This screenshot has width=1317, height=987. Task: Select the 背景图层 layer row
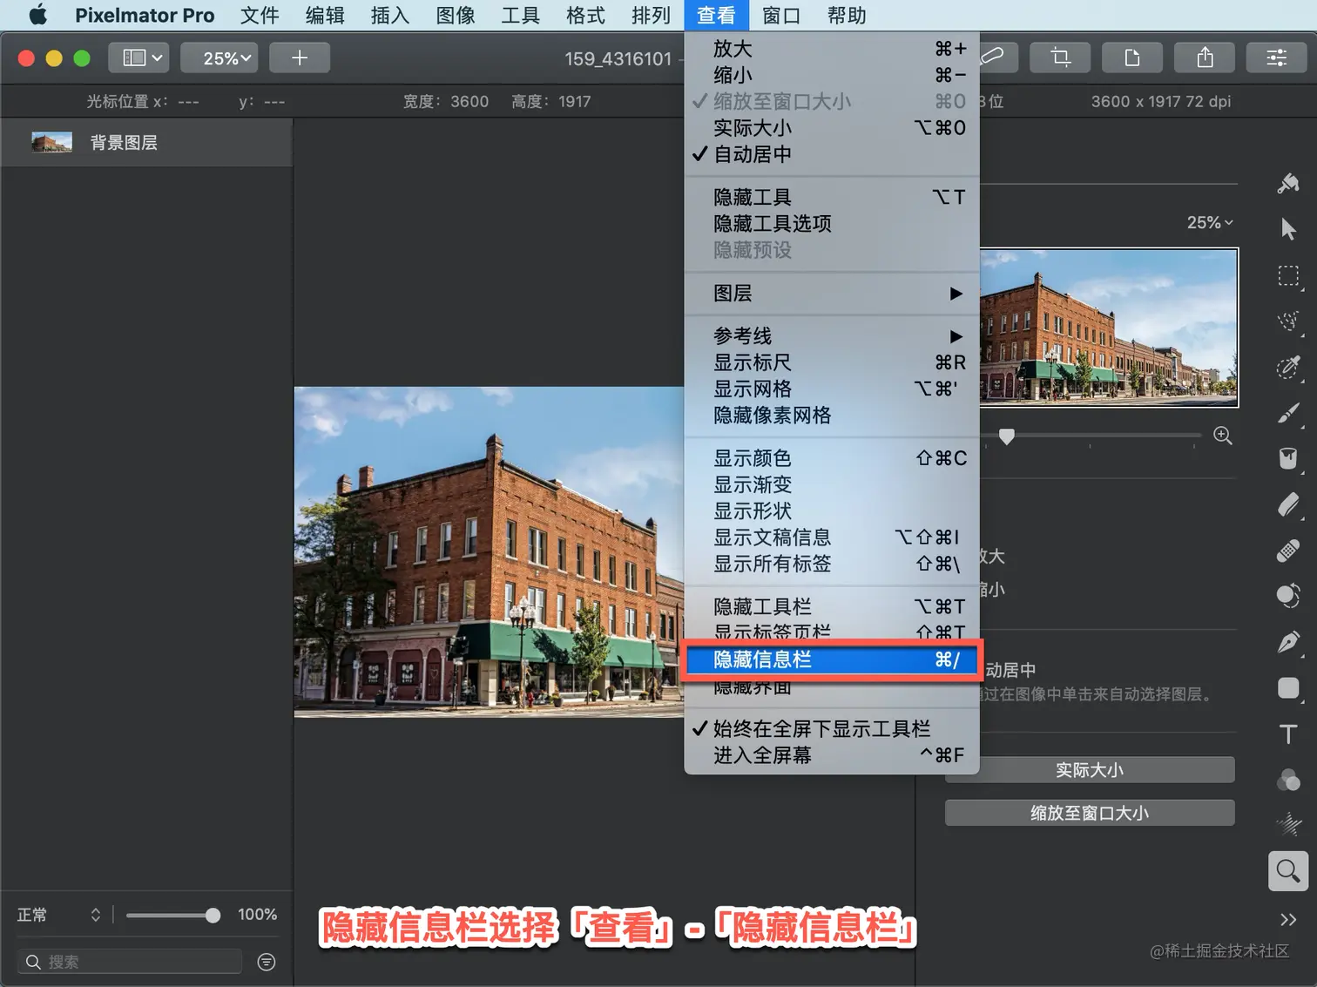point(146,143)
